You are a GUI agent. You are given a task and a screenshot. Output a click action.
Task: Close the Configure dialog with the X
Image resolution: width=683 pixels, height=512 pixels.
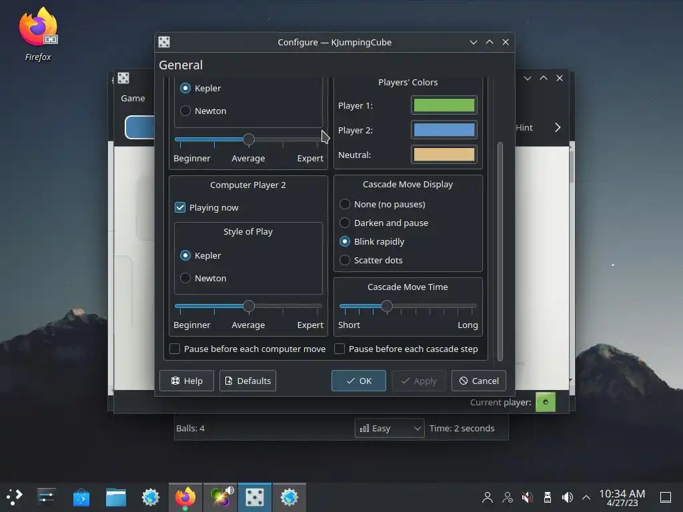pyautogui.click(x=506, y=42)
